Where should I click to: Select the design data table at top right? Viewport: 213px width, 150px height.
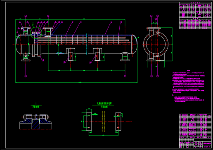pos(195,16)
